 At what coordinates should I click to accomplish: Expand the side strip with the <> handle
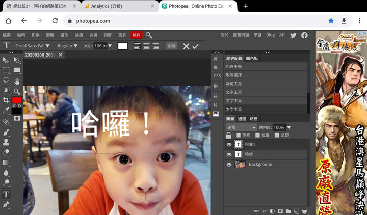click(x=217, y=52)
